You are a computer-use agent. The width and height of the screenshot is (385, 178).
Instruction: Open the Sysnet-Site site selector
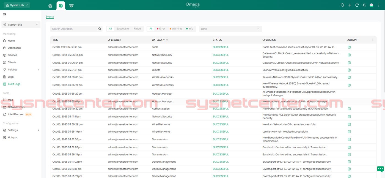click(x=21, y=24)
